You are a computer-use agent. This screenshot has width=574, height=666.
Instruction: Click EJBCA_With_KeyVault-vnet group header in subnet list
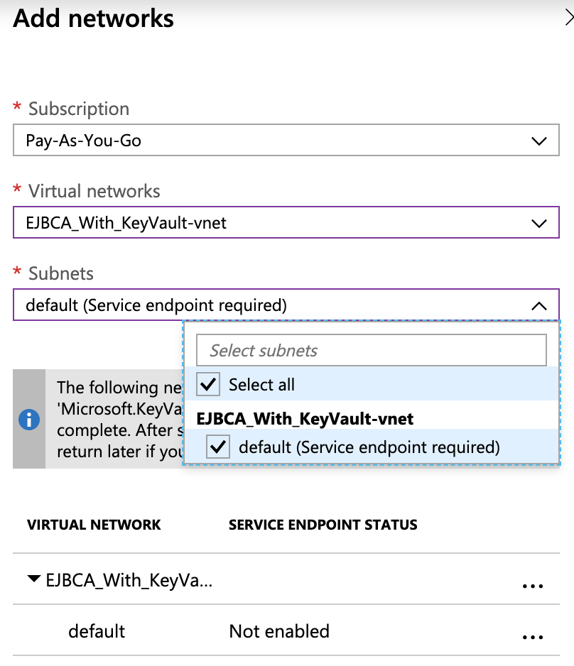[305, 418]
